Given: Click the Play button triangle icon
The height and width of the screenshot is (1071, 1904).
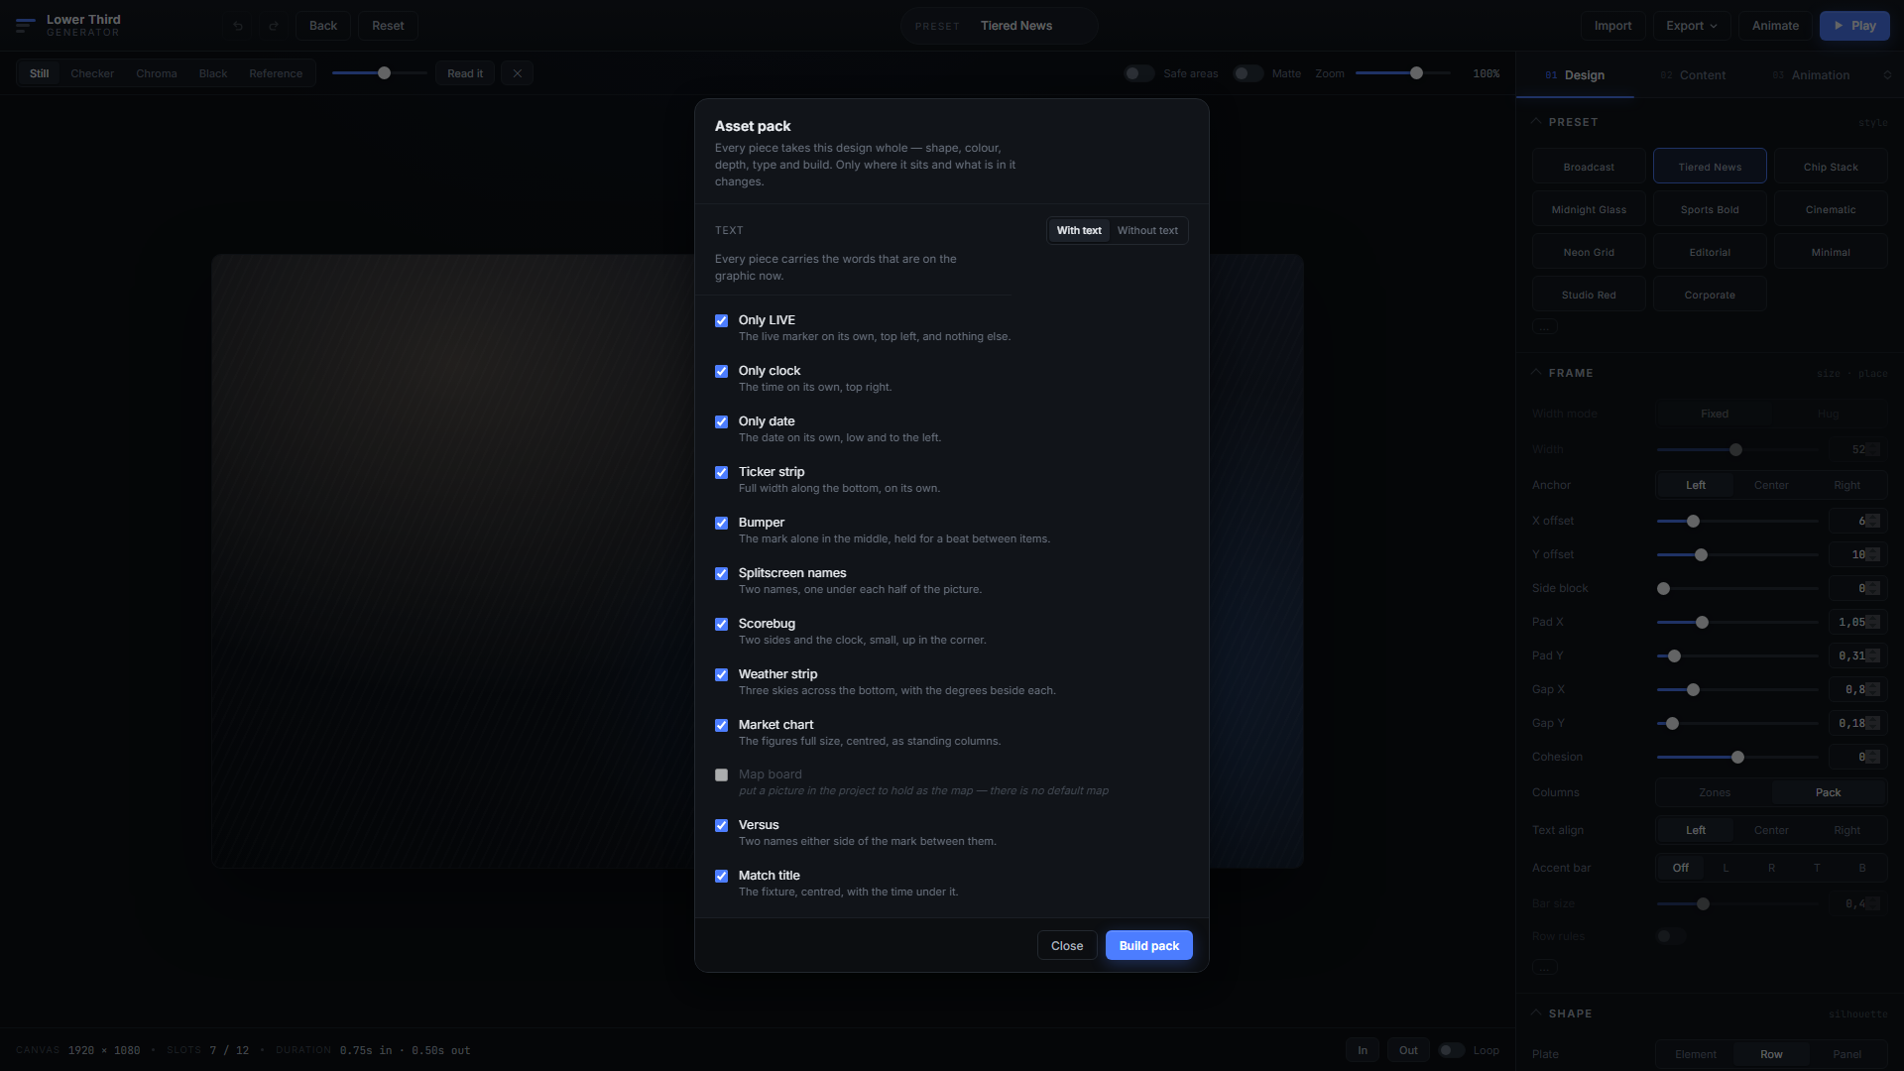Looking at the screenshot, I should (1839, 26).
